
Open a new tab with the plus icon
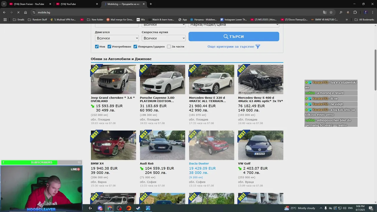pos(151,4)
